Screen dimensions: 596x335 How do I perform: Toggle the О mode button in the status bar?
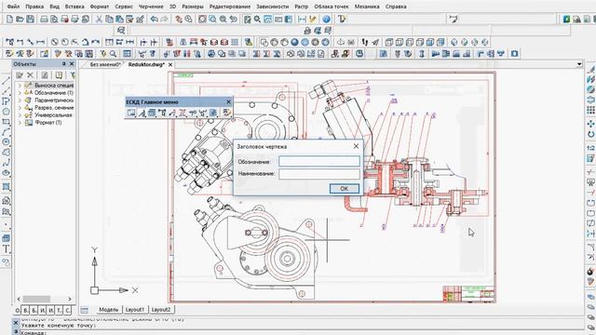pyautogui.click(x=17, y=310)
